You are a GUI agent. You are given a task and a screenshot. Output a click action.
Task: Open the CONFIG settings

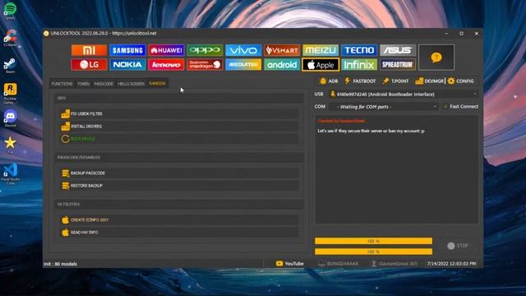click(460, 81)
